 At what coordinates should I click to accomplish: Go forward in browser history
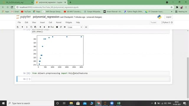7,7
